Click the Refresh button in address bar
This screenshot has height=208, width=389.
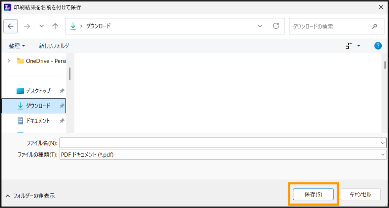point(276,26)
